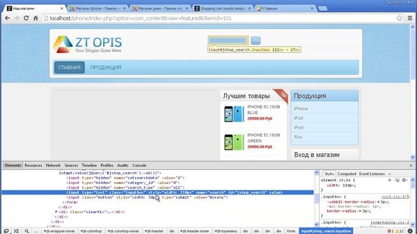Switch to the 'Главная' browser tab

(x=285, y=8)
